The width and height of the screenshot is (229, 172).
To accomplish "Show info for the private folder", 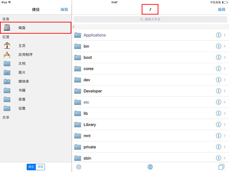I will (218, 147).
